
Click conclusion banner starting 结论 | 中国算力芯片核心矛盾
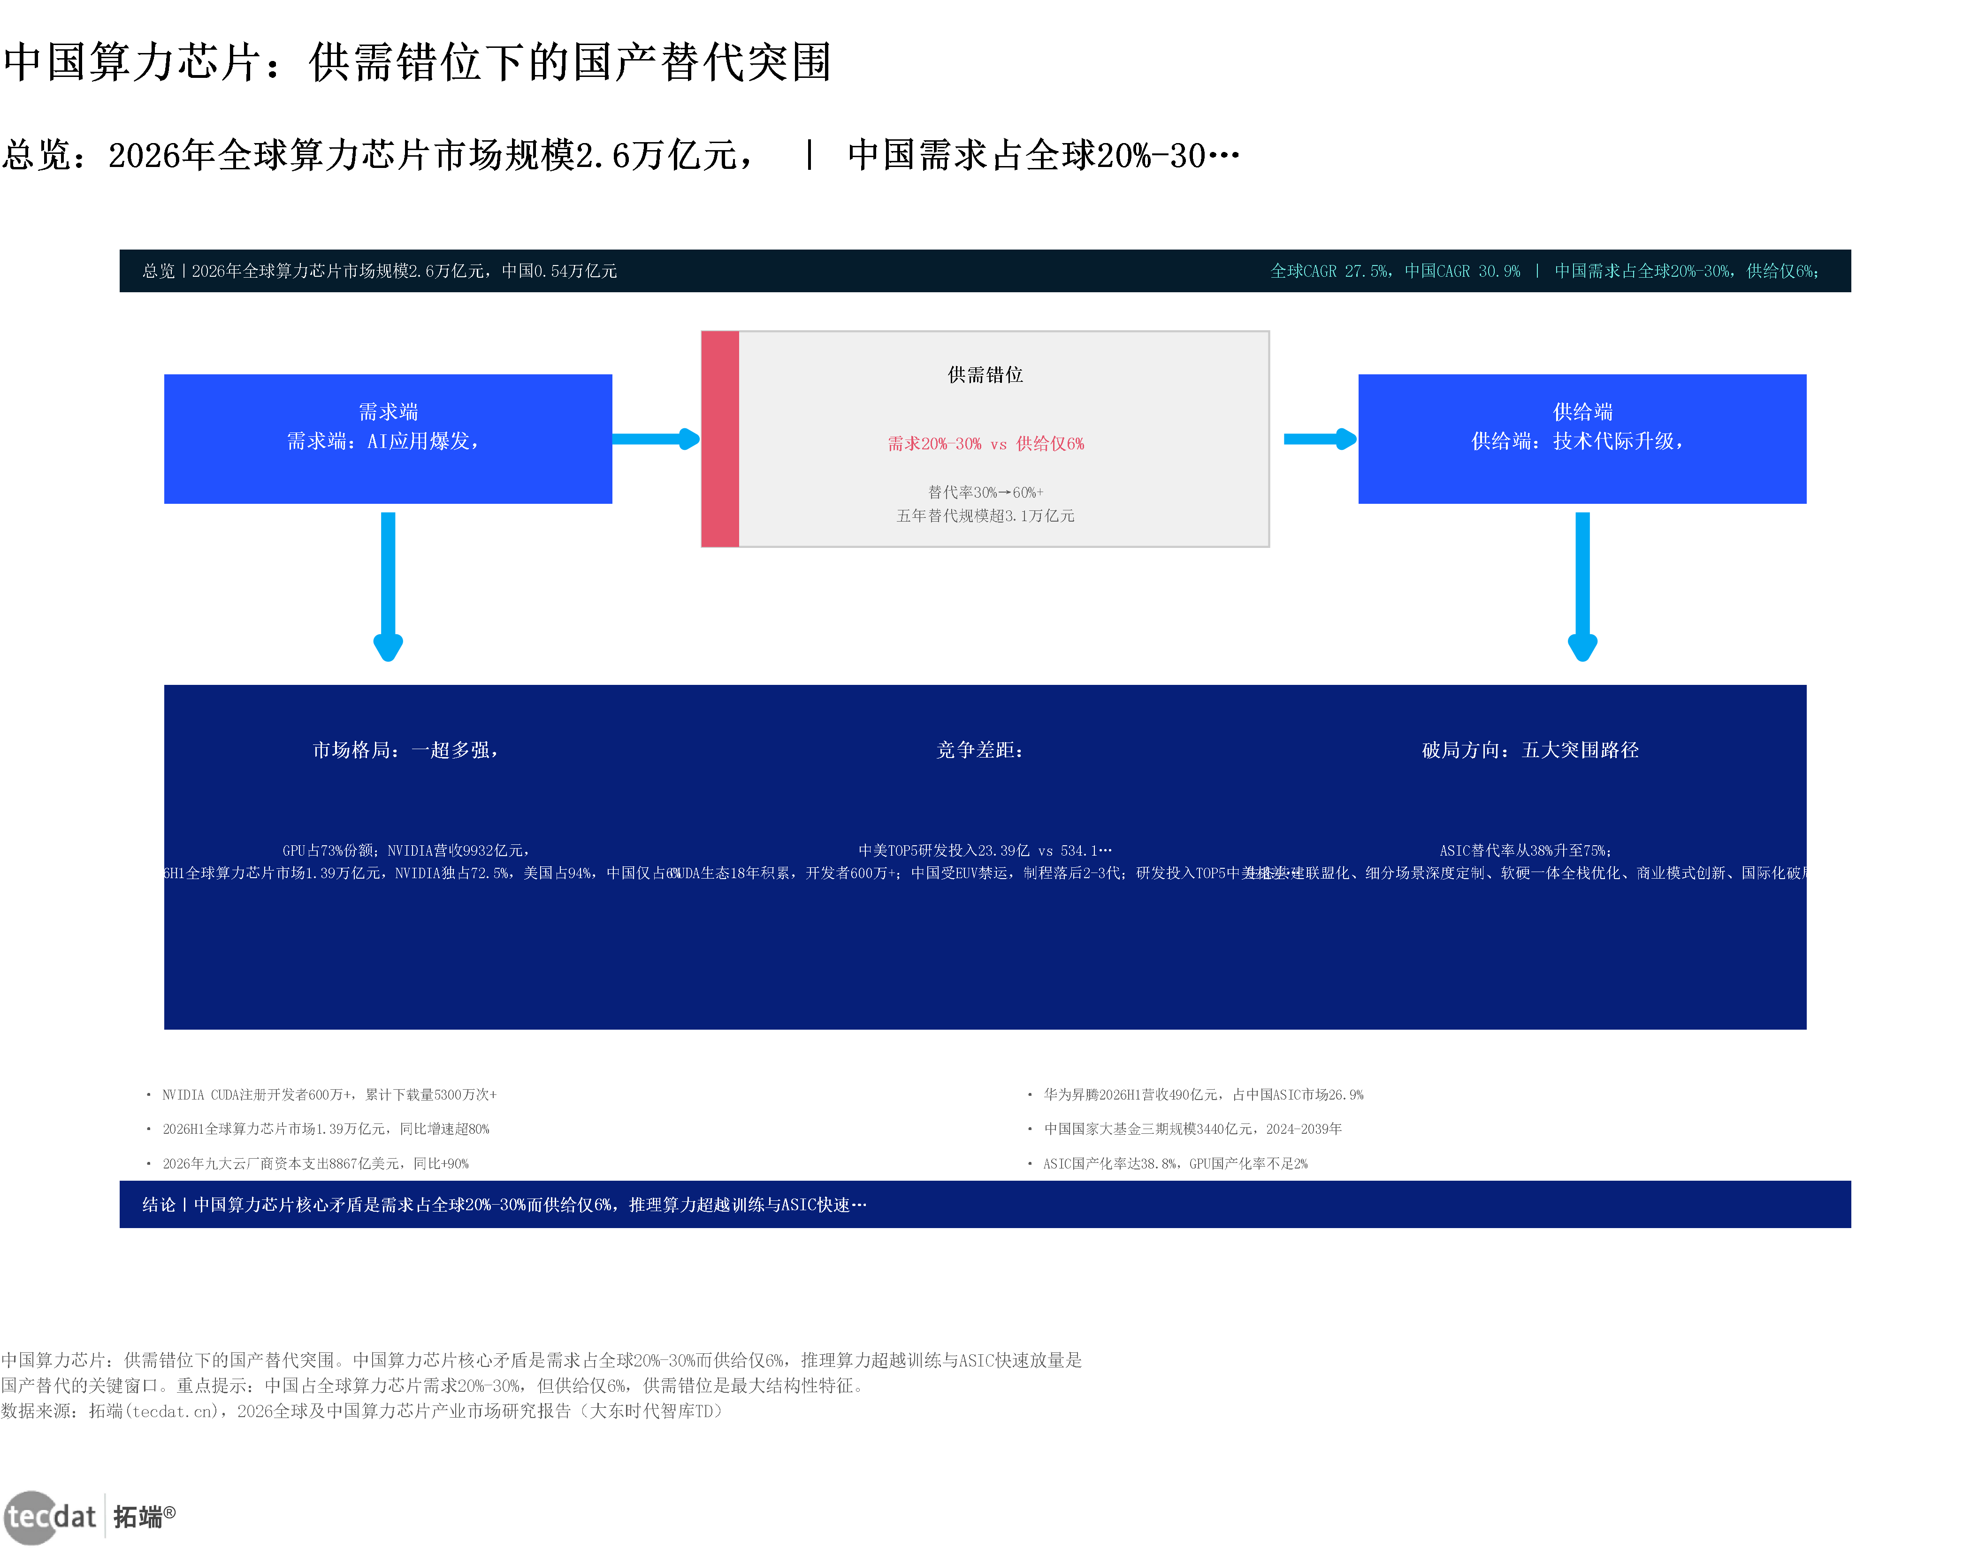coord(985,1205)
